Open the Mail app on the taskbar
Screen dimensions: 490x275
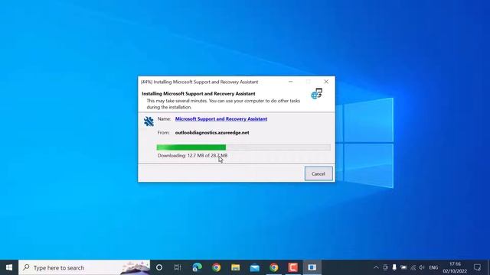pos(255,267)
